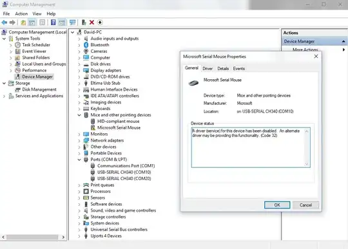Image resolution: width=348 pixels, height=249 pixels.
Task: Select USB-SERIAL CH340 (COM10) port
Action: [124, 172]
